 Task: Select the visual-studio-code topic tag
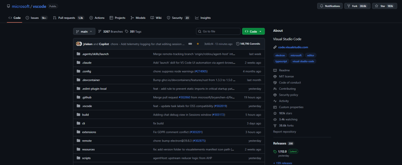click(303, 62)
